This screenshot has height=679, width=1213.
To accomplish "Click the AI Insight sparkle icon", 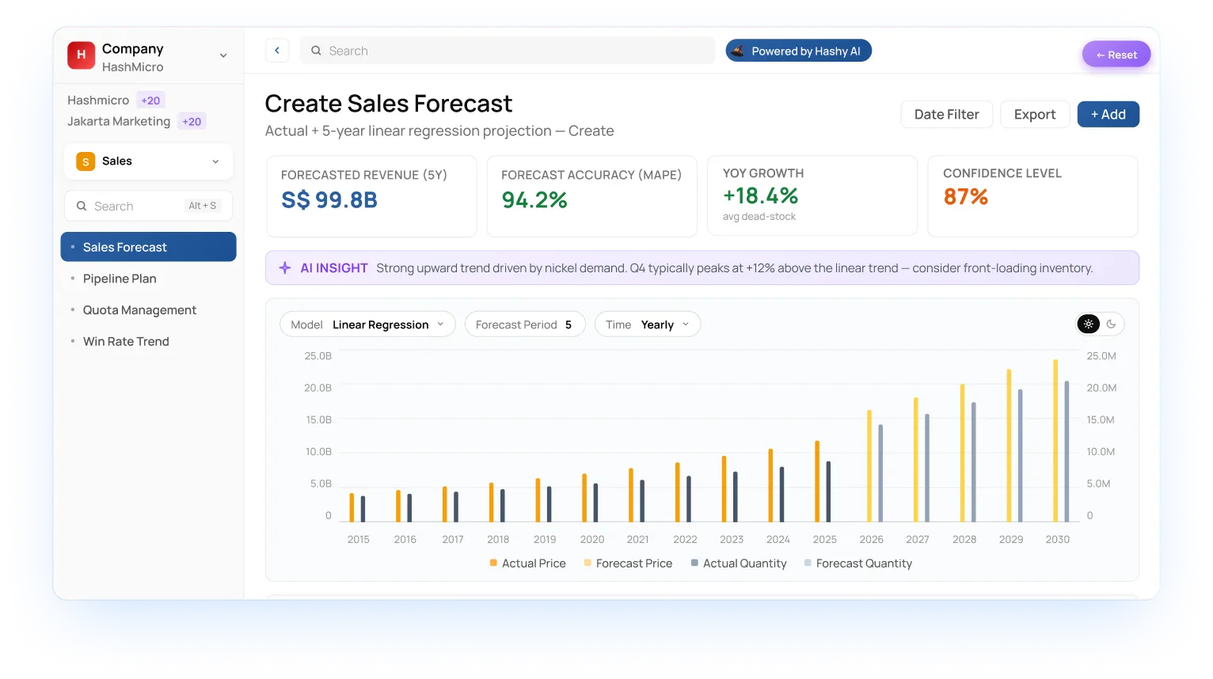I will (285, 268).
